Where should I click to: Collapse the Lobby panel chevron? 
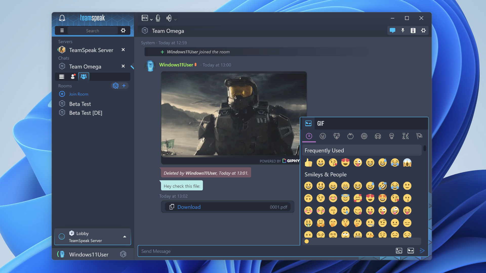[x=125, y=237]
